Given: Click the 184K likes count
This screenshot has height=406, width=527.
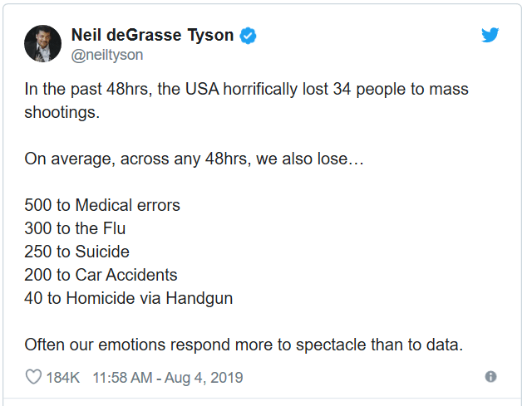Looking at the screenshot, I should point(62,378).
